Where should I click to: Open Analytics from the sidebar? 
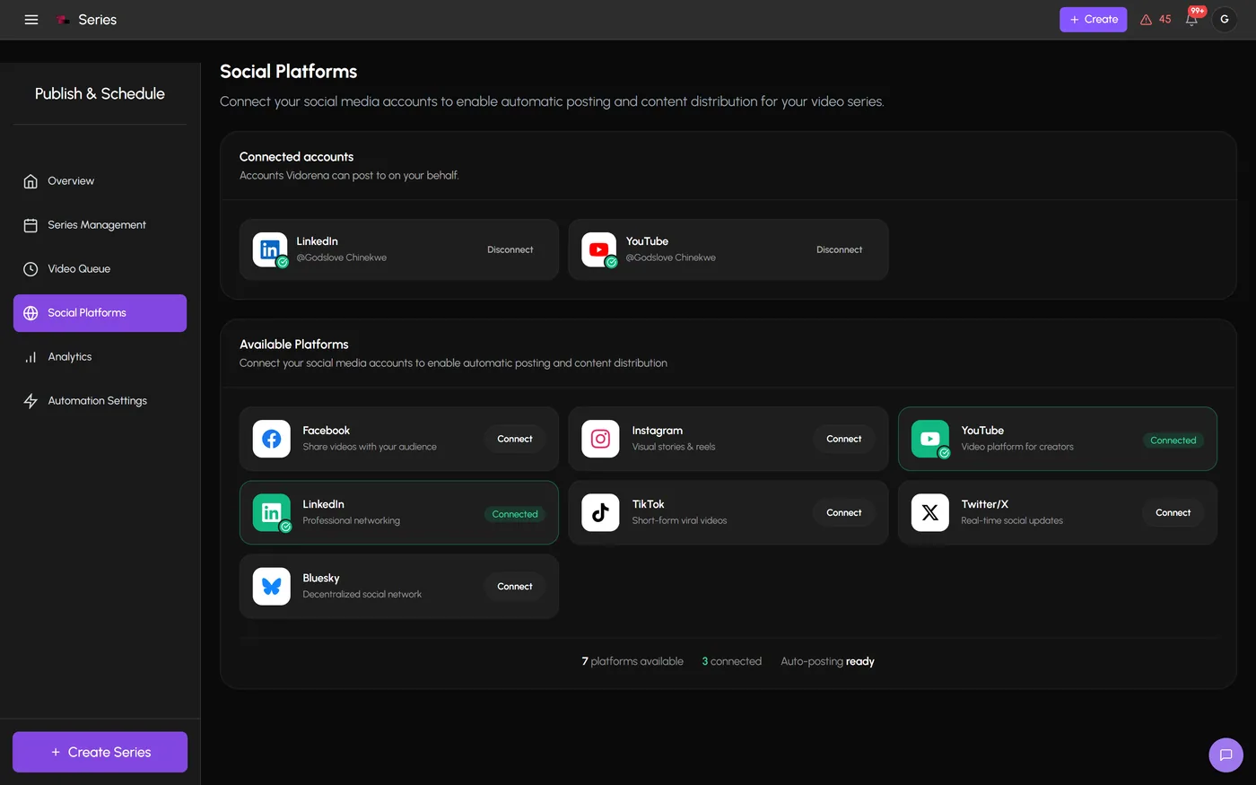(x=100, y=357)
